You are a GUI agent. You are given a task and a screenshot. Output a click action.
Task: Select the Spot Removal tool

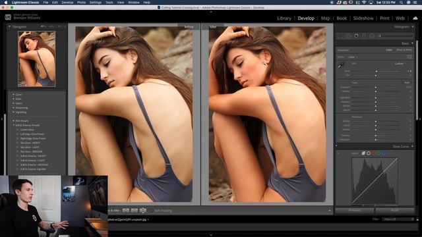349,36
